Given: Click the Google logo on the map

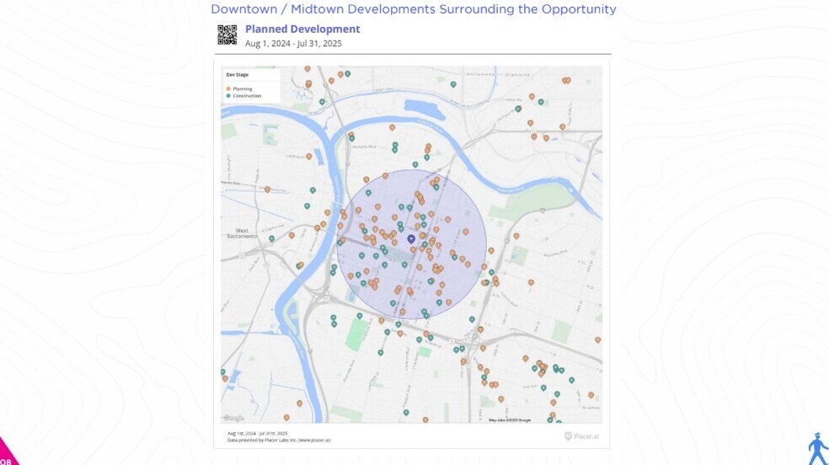Looking at the screenshot, I should [233, 418].
